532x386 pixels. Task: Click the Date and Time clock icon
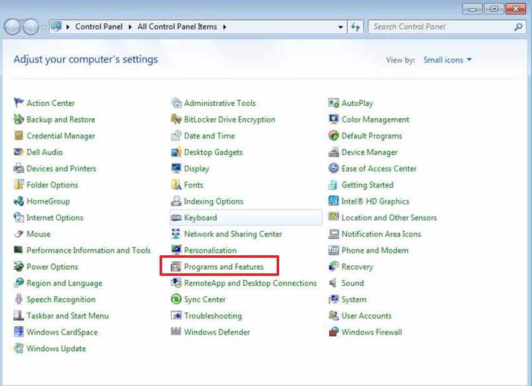click(x=176, y=135)
